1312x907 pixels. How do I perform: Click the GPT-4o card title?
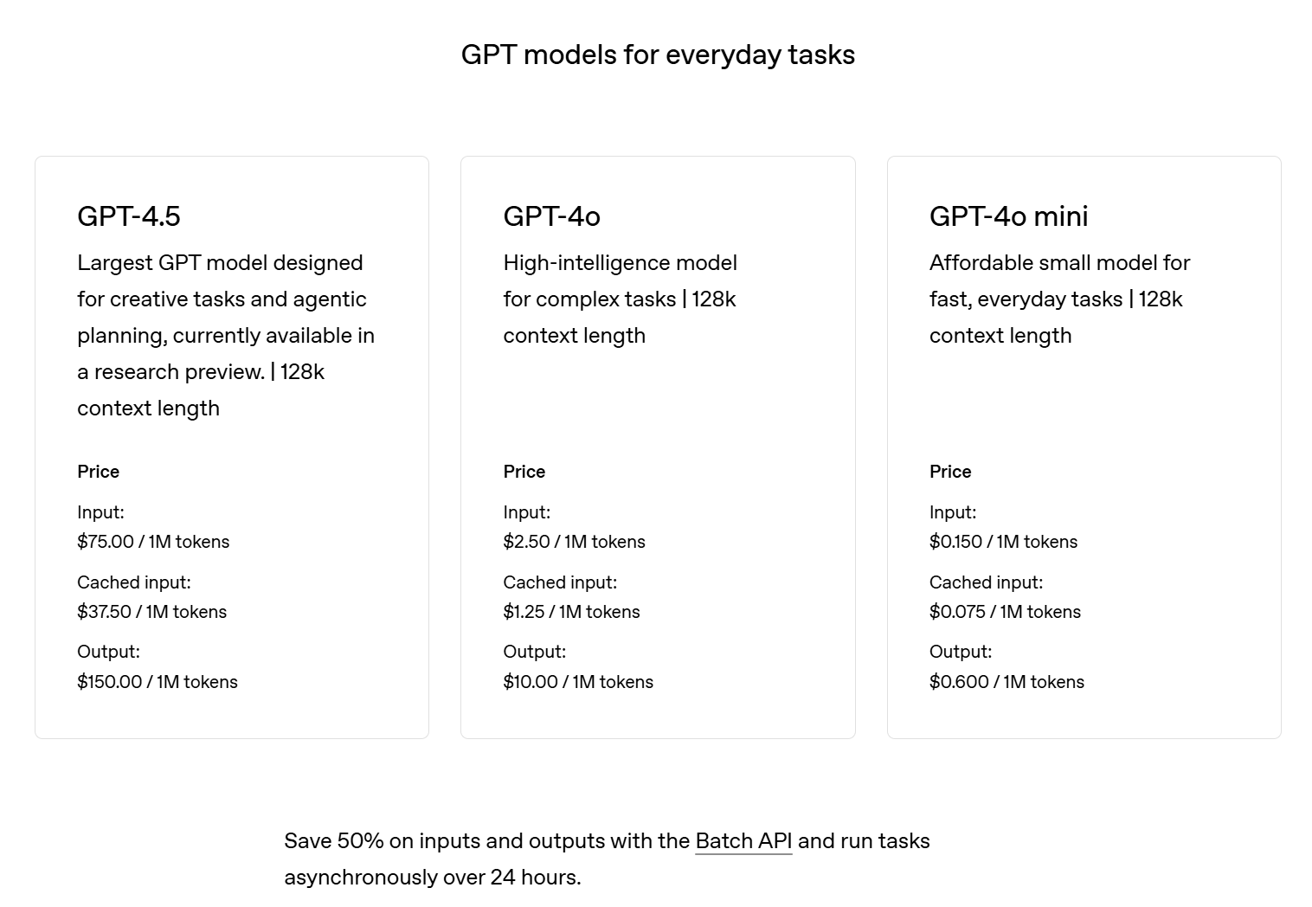(551, 216)
